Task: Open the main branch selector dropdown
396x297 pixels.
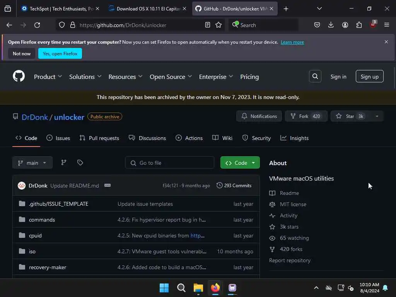Action: [32, 163]
